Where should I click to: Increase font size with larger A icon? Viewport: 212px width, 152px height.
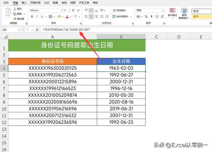(74, 10)
